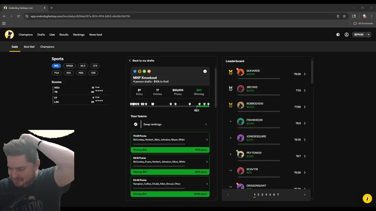Click JREYN15 second place medal icon
This screenshot has width=376, height=211.
(231, 89)
